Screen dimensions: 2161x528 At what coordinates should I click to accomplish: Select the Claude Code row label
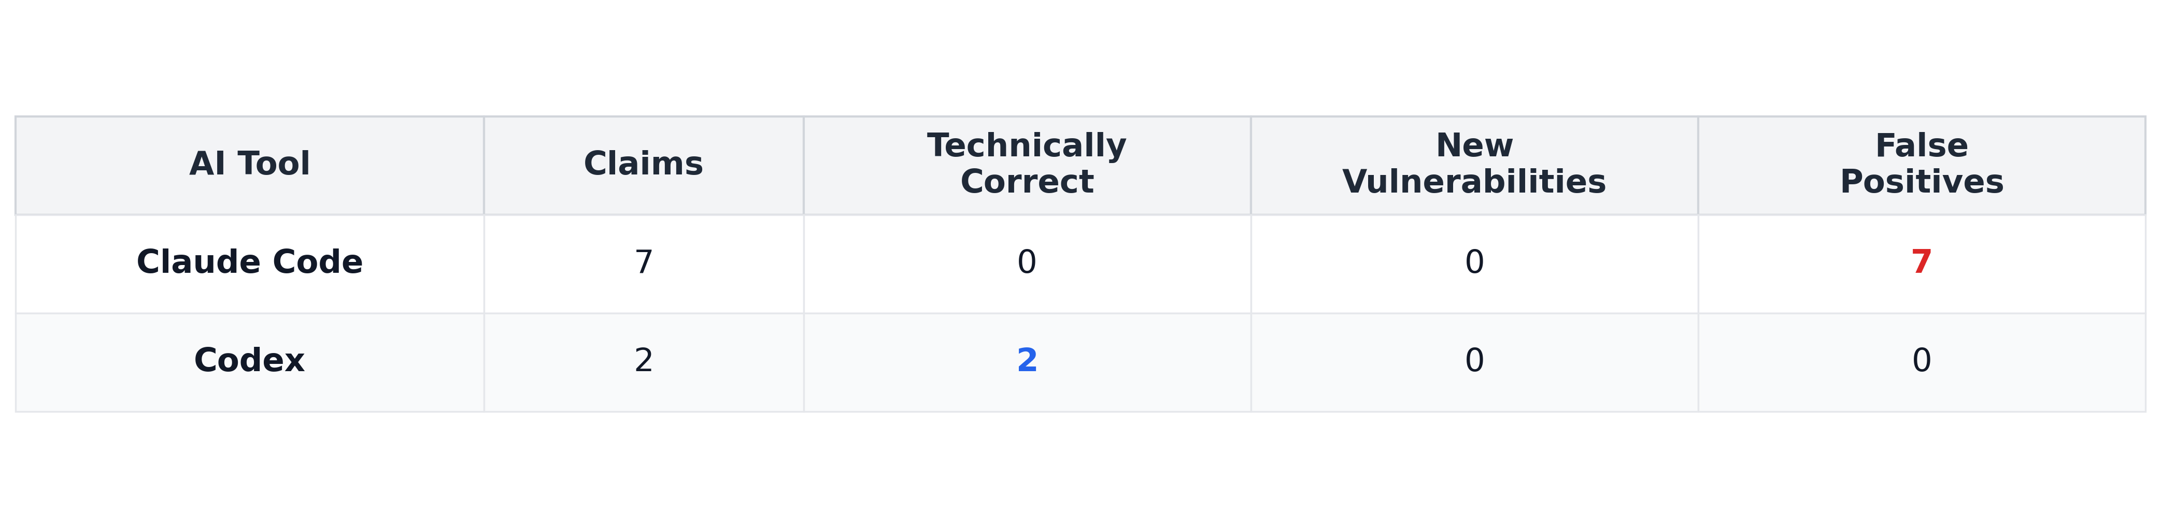249,262
